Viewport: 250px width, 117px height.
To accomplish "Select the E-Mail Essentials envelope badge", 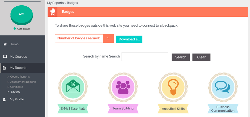I will (x=73, y=87).
